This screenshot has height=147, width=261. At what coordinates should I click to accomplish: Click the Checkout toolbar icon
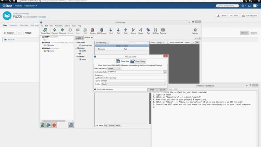[62, 31]
